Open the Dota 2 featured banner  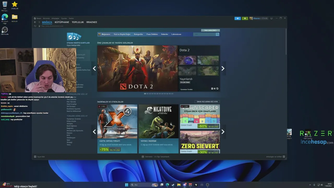pyautogui.click(x=137, y=68)
